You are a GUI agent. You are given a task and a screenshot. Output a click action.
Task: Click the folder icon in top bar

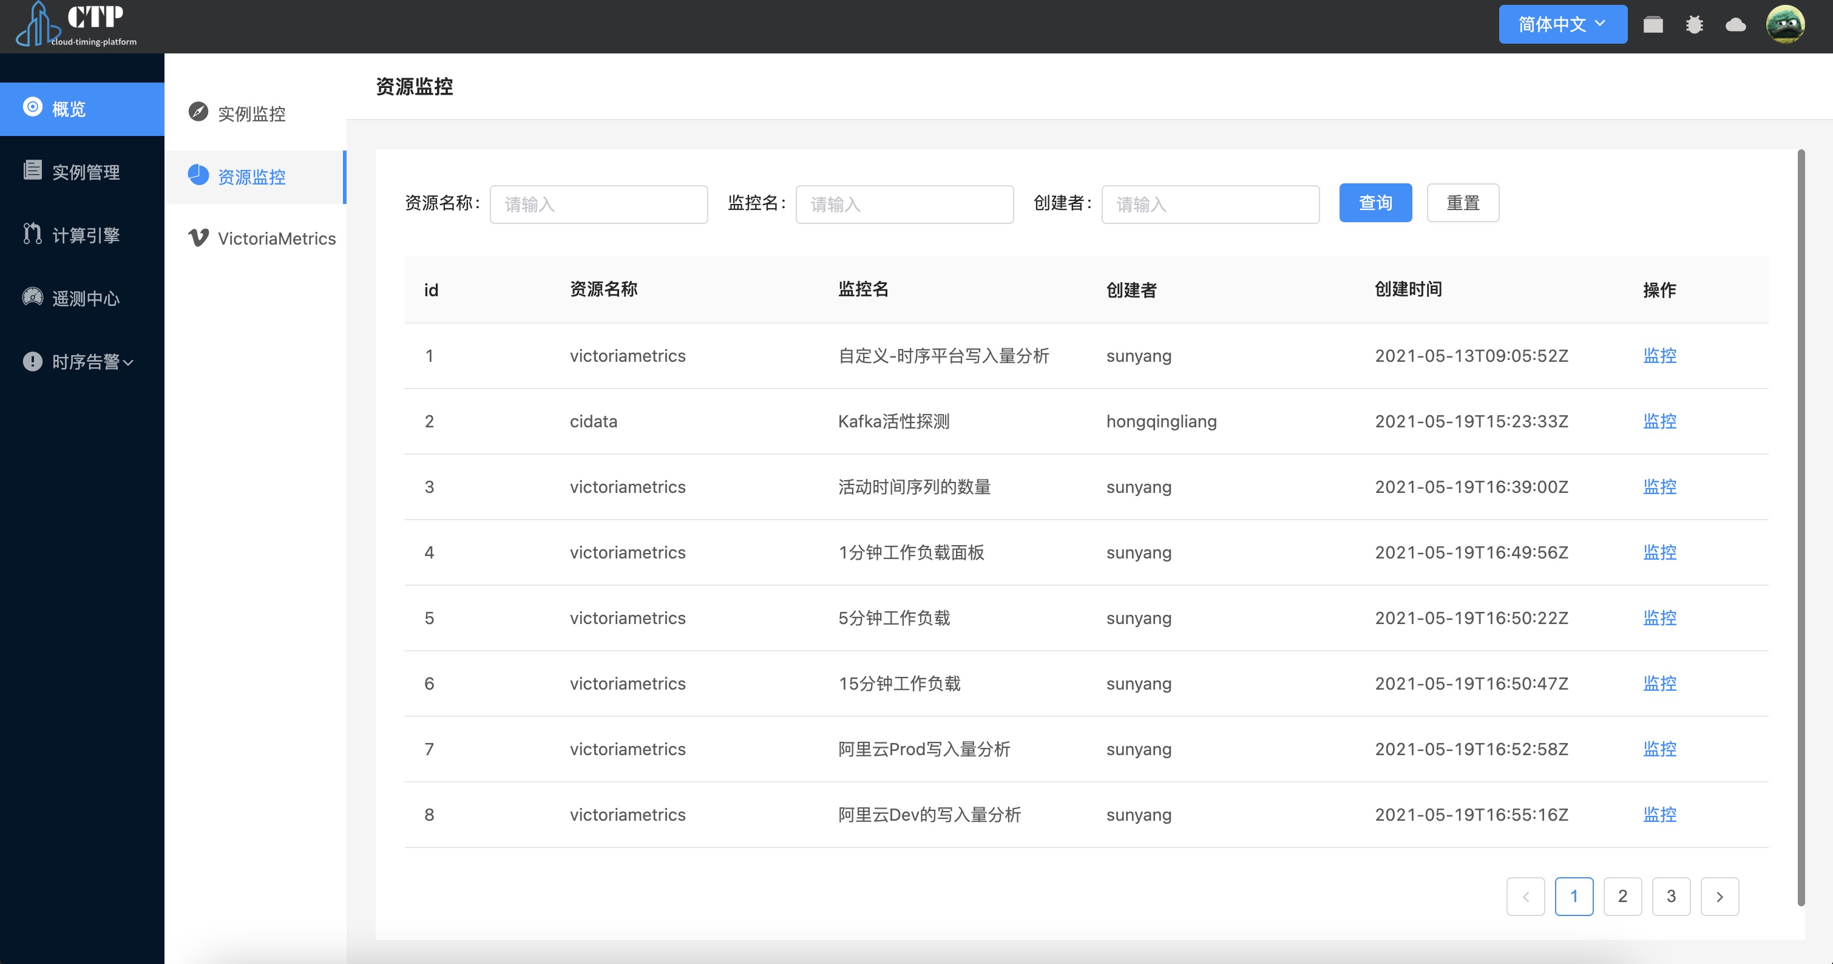1653,25
